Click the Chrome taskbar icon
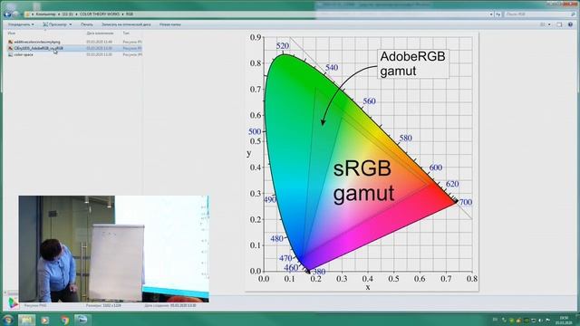This screenshot has height=326, width=580. click(x=64, y=320)
